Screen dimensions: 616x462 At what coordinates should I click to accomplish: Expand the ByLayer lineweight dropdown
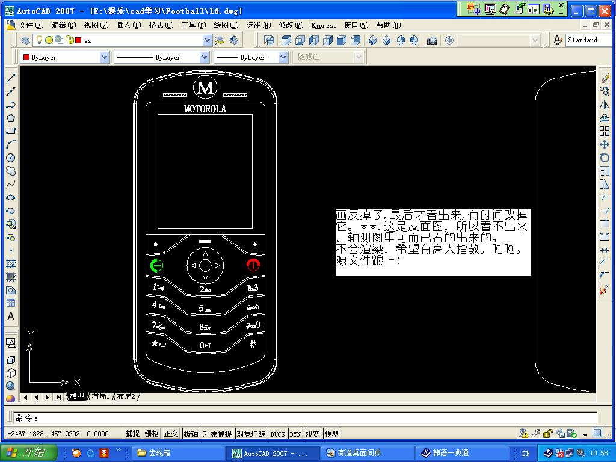pyautogui.click(x=283, y=57)
